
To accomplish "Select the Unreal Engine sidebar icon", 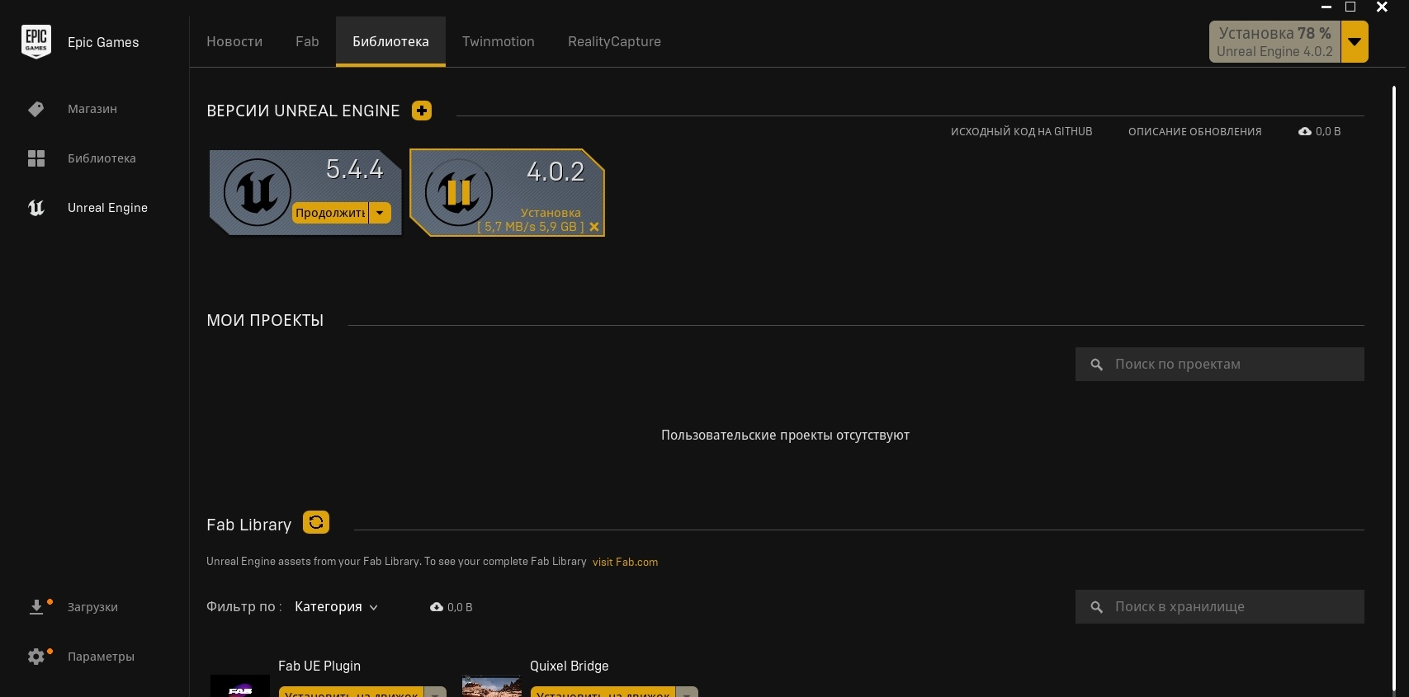I will tap(36, 208).
